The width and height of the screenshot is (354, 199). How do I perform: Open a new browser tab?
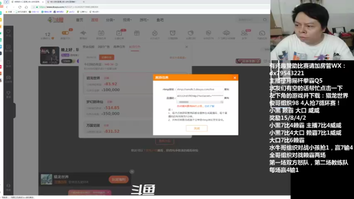pos(84,2)
